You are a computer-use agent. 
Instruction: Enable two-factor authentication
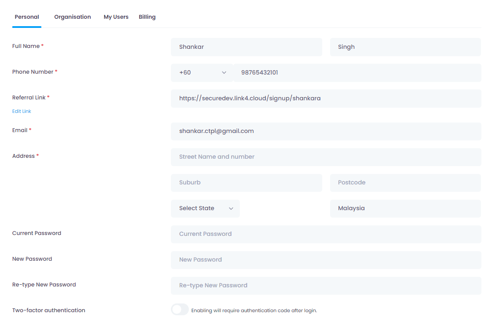coord(180,309)
